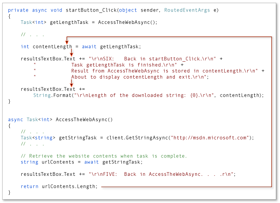Image resolution: width=280 pixels, height=203 pixels.
Task: Click the 'Retrieve the website contents' comment
Action: click(104, 156)
